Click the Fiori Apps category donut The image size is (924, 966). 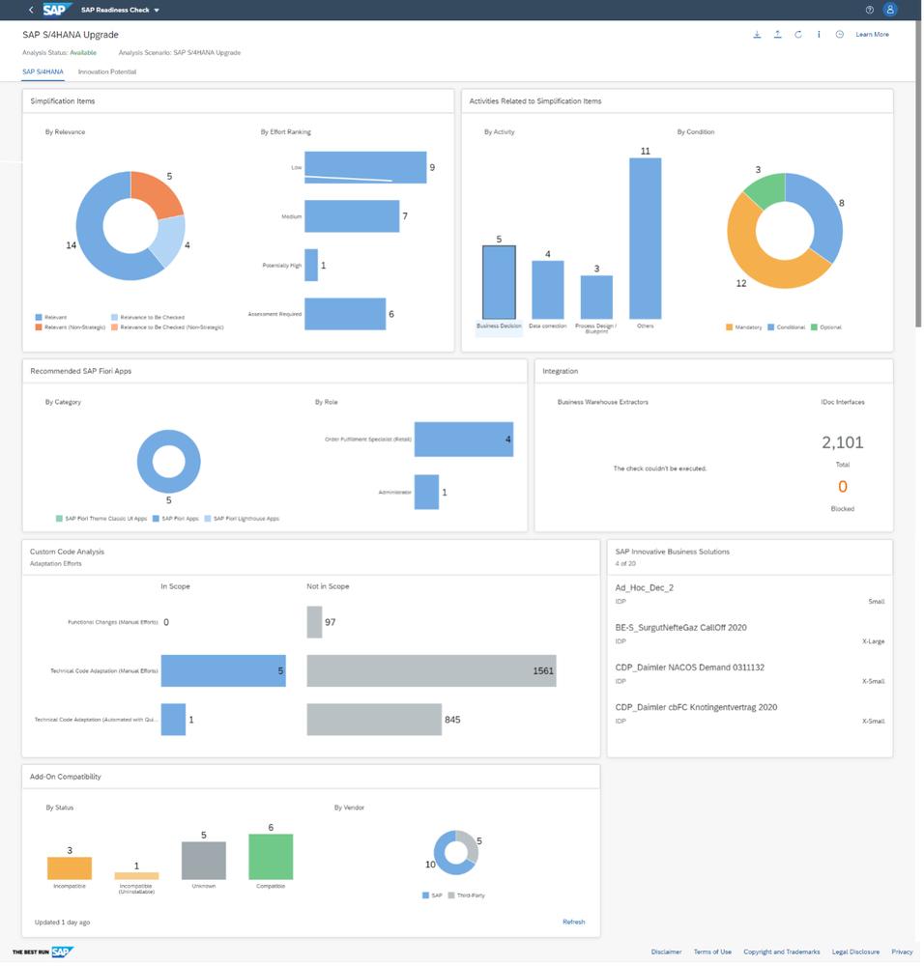pos(168,462)
